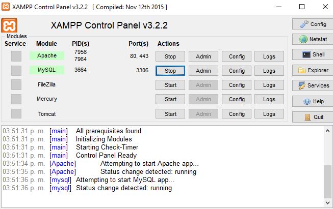The image size is (333, 209).
Task: Stop the MySQL module
Action: tap(170, 71)
